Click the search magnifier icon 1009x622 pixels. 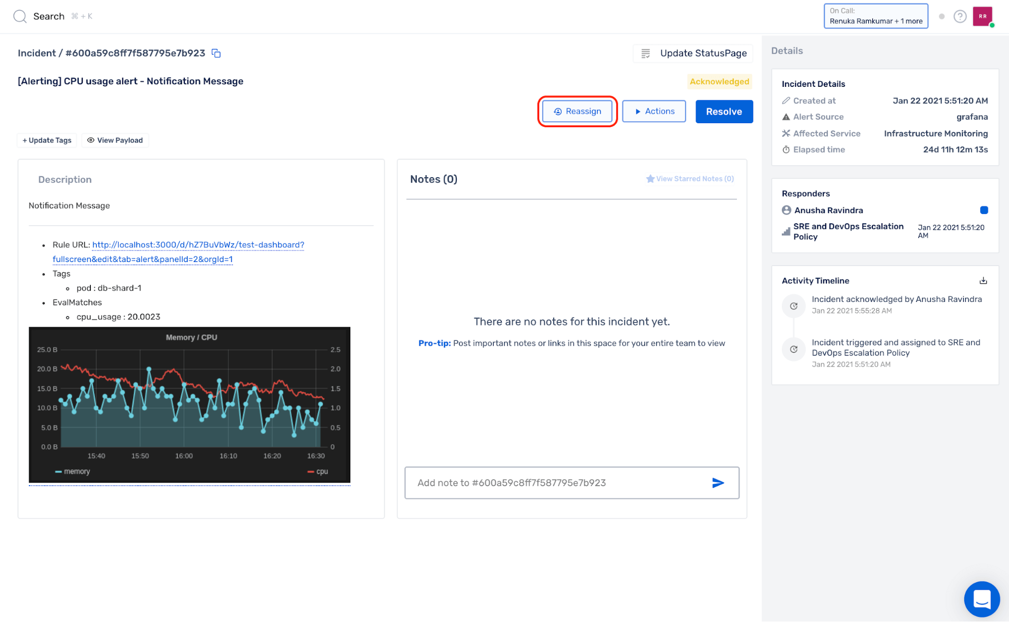point(20,16)
